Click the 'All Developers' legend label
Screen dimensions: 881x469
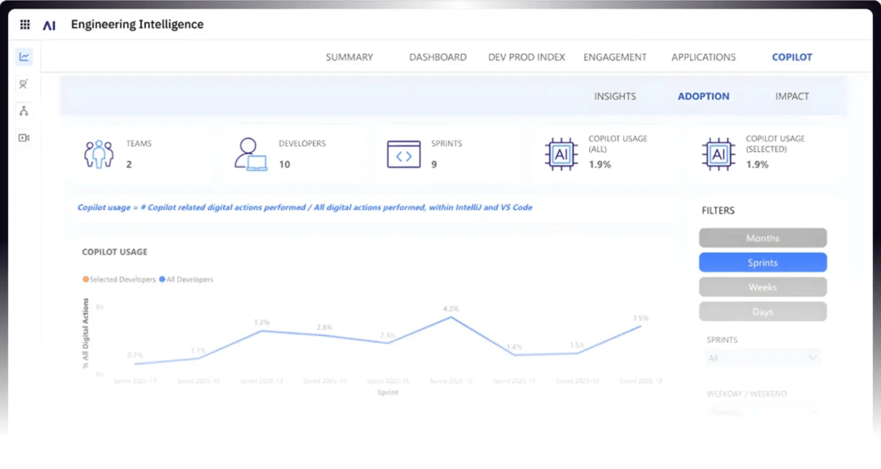pos(190,280)
